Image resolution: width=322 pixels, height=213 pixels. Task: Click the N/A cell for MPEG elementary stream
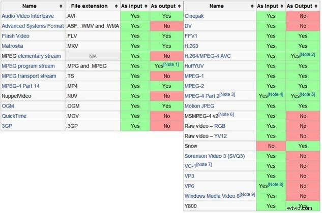click(x=92, y=56)
